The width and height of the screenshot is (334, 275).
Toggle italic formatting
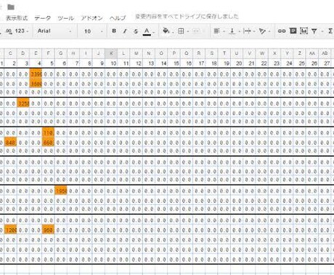coord(125,31)
